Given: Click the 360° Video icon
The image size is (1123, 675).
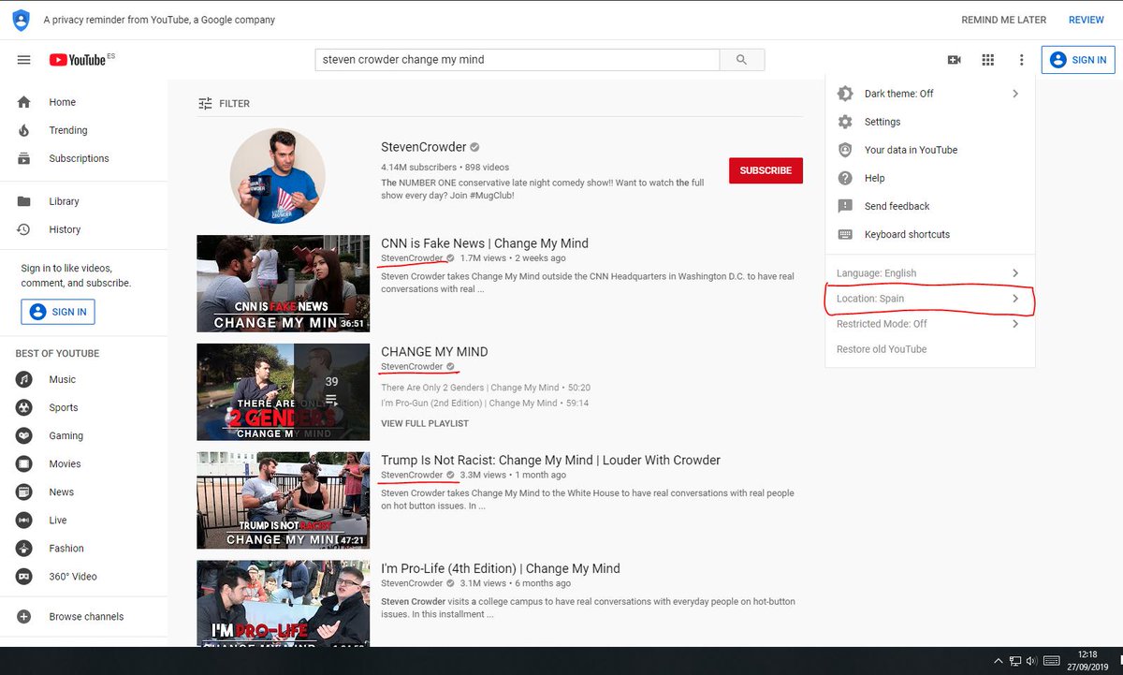Looking at the screenshot, I should tap(24, 576).
